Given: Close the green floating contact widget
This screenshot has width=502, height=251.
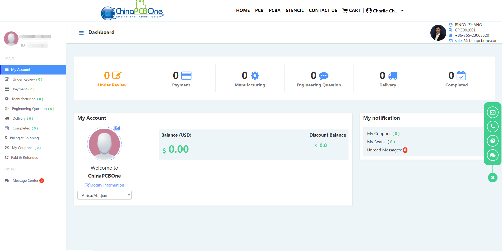Looking at the screenshot, I should point(492,178).
